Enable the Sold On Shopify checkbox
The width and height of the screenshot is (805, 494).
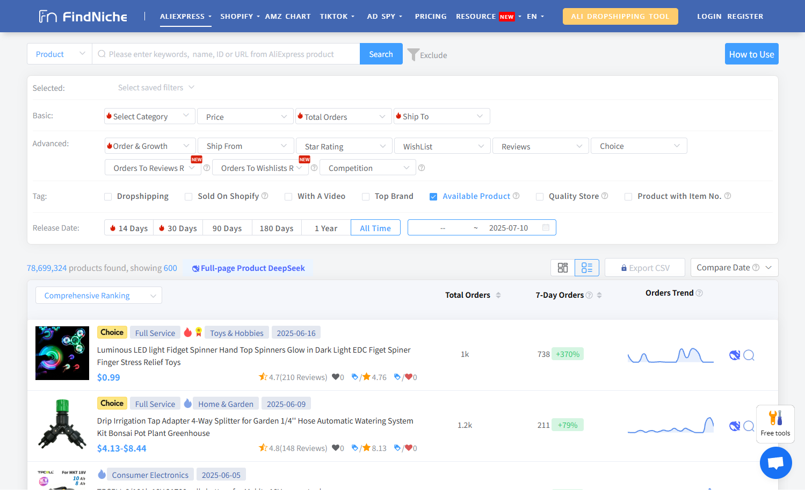tap(188, 197)
